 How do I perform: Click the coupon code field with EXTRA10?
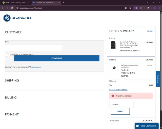[x=121, y=104]
